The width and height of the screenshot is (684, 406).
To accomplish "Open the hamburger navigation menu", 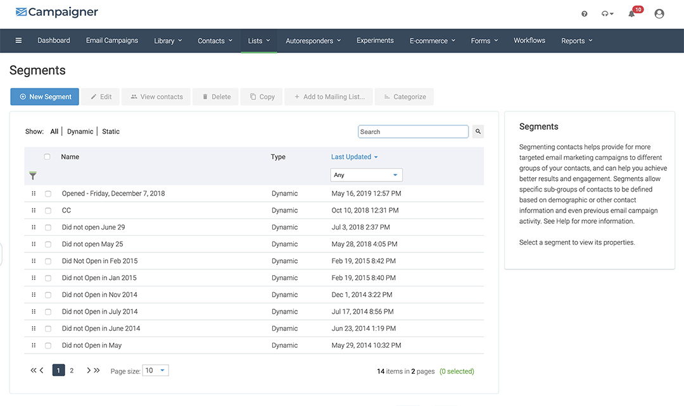I will coord(18,40).
